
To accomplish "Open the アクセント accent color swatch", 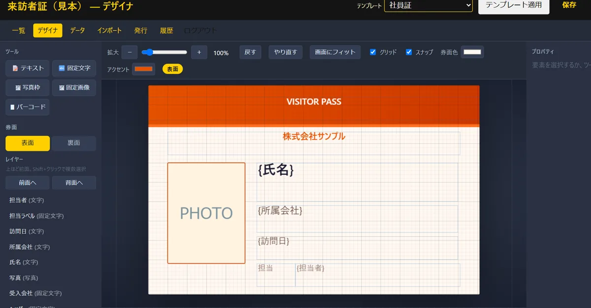I will 144,69.
